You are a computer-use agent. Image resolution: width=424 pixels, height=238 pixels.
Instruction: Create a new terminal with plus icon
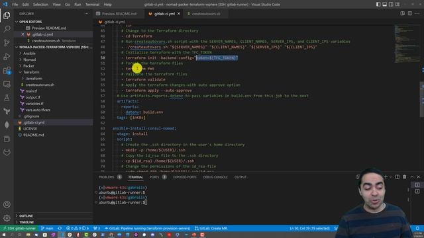pos(386,177)
